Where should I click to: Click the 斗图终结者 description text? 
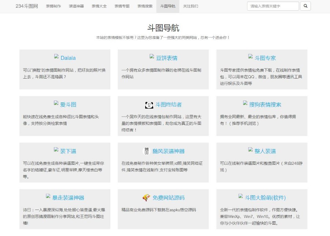(x=161, y=123)
